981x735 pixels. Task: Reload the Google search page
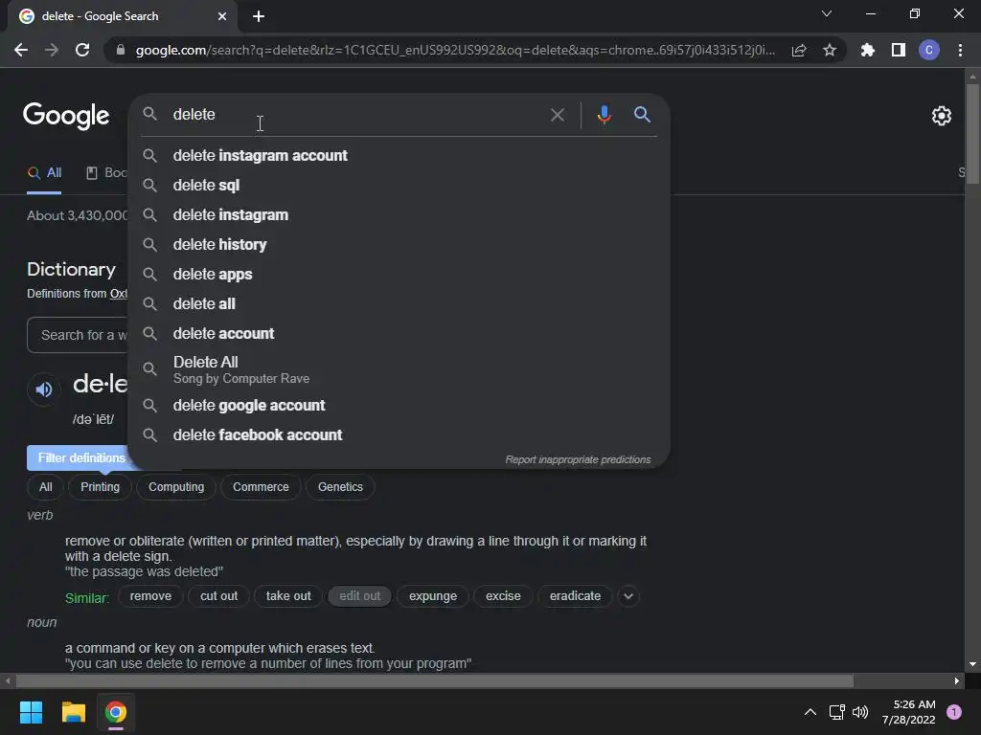point(82,50)
